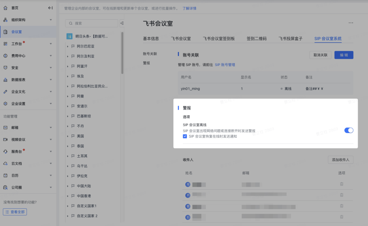Switch to the 飞书会议室 tab
Screen dimensions: 368x226
(x=181, y=39)
